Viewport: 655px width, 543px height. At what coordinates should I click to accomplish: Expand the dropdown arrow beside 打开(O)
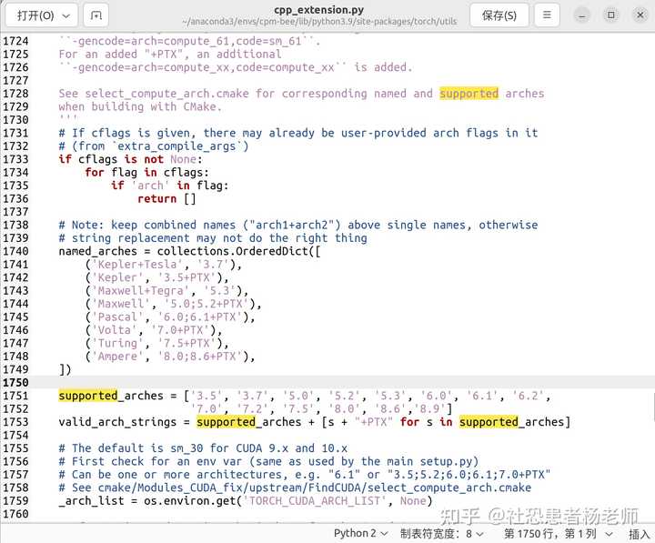coord(66,15)
